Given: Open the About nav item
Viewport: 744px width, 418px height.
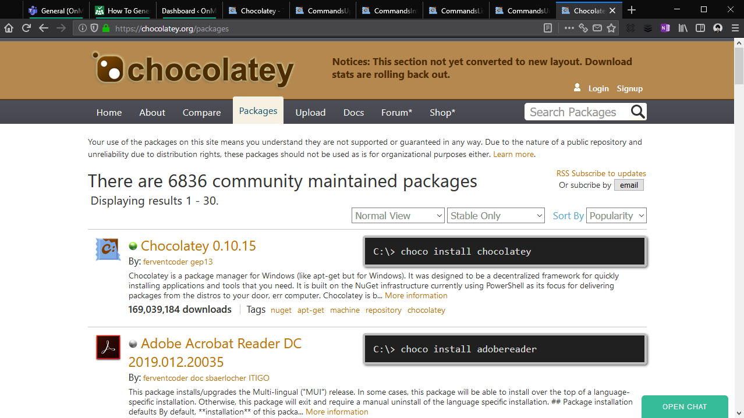Looking at the screenshot, I should 152,112.
